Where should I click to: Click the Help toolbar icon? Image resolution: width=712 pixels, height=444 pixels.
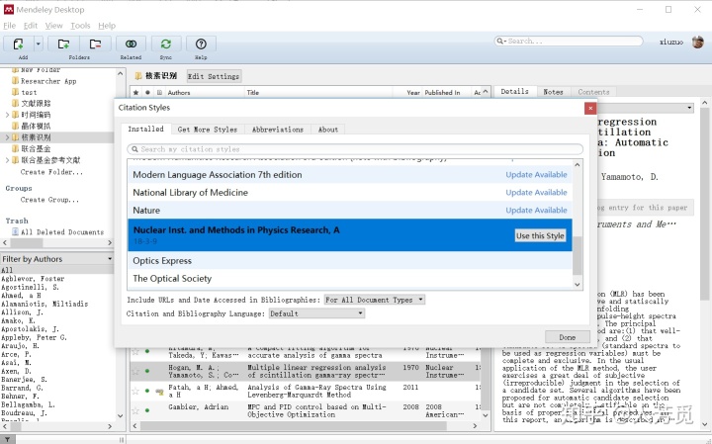coord(201,44)
